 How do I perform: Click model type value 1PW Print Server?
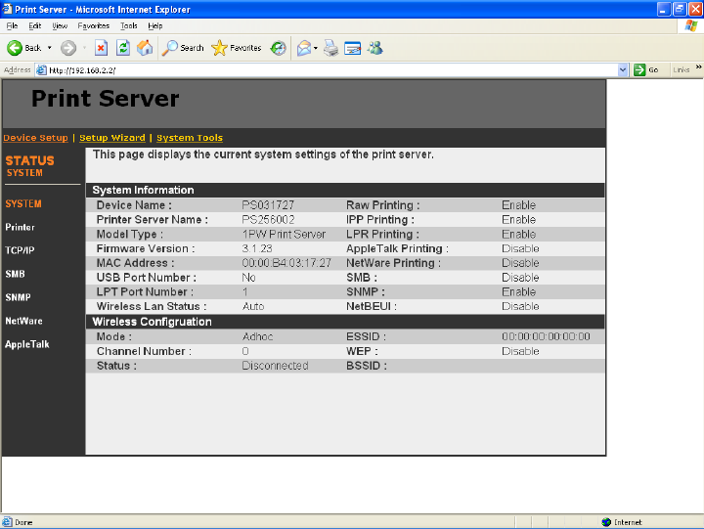pos(284,235)
